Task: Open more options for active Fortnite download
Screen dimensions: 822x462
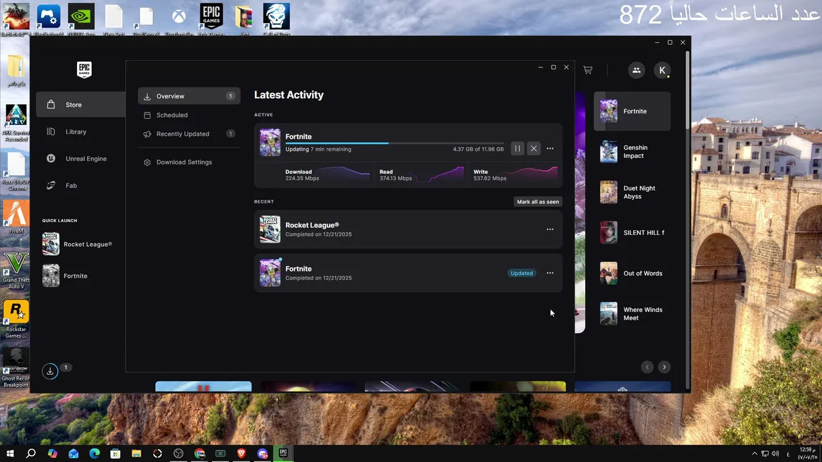Action: 550,148
